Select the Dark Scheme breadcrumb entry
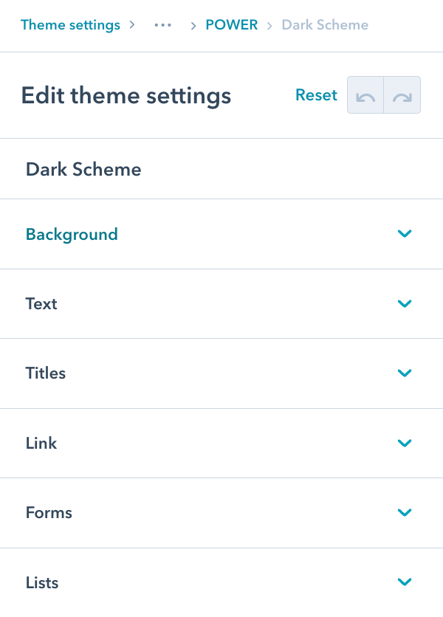Viewport: 443px width, 617px height. 325,25
